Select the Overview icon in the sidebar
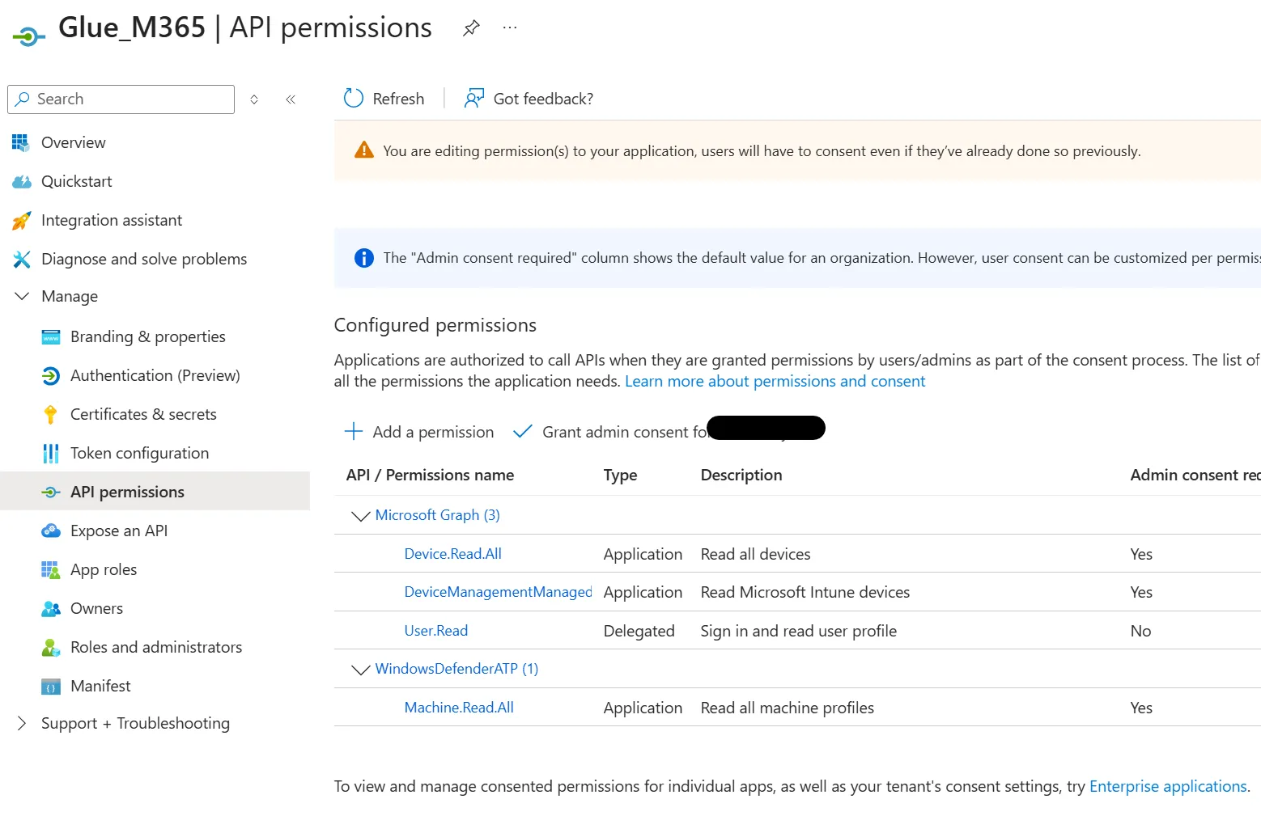 pos(20,142)
